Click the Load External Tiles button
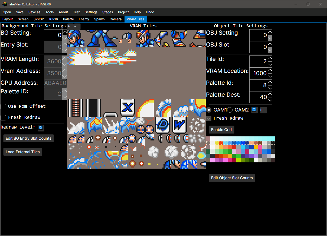 click(23, 152)
